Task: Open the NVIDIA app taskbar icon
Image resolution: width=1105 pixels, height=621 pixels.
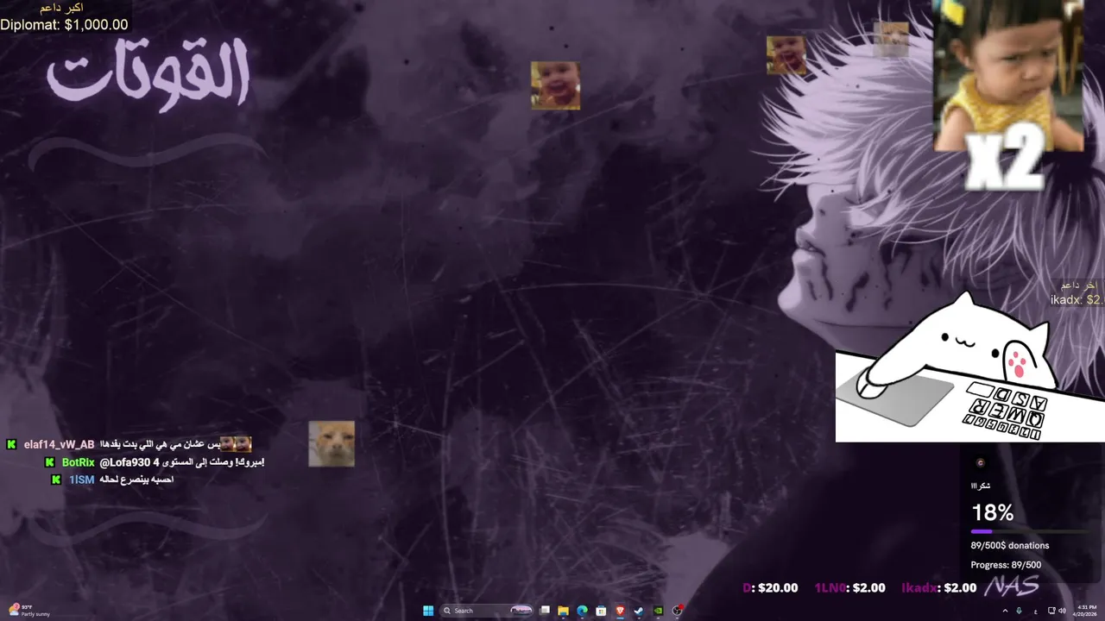Action: coord(658,611)
